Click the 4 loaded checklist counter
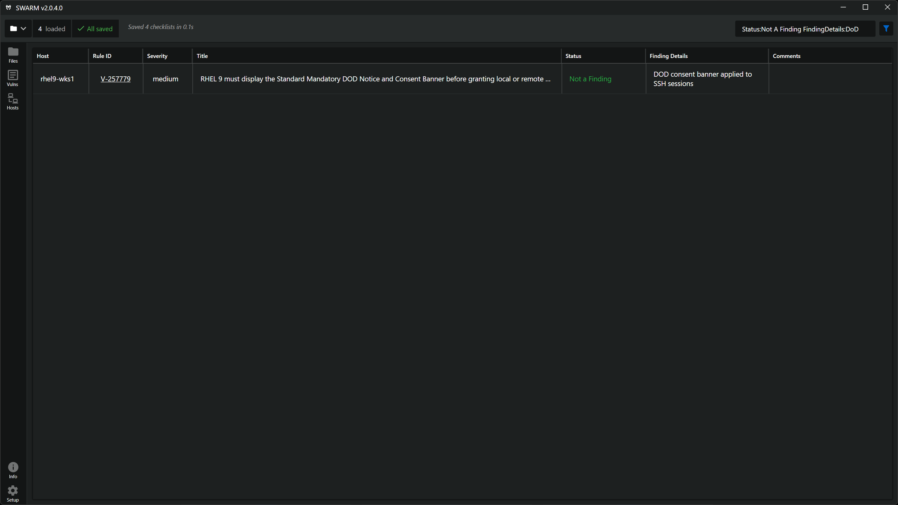The image size is (898, 505). [51, 28]
